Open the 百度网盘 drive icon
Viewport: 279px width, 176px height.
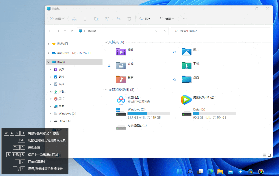[x=121, y=99]
